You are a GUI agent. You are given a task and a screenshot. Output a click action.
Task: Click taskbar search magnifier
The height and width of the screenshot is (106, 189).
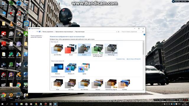(x=7, y=104)
